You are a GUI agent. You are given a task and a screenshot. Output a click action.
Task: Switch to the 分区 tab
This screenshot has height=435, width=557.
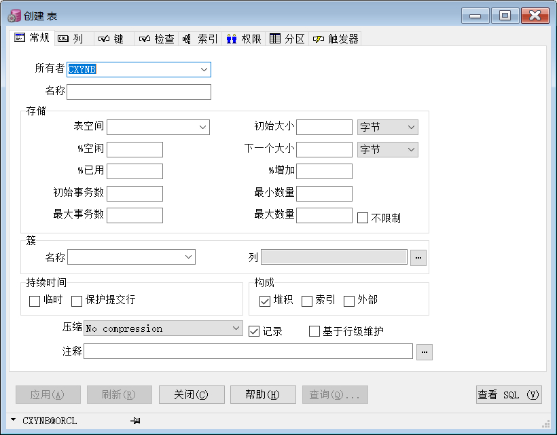point(287,39)
